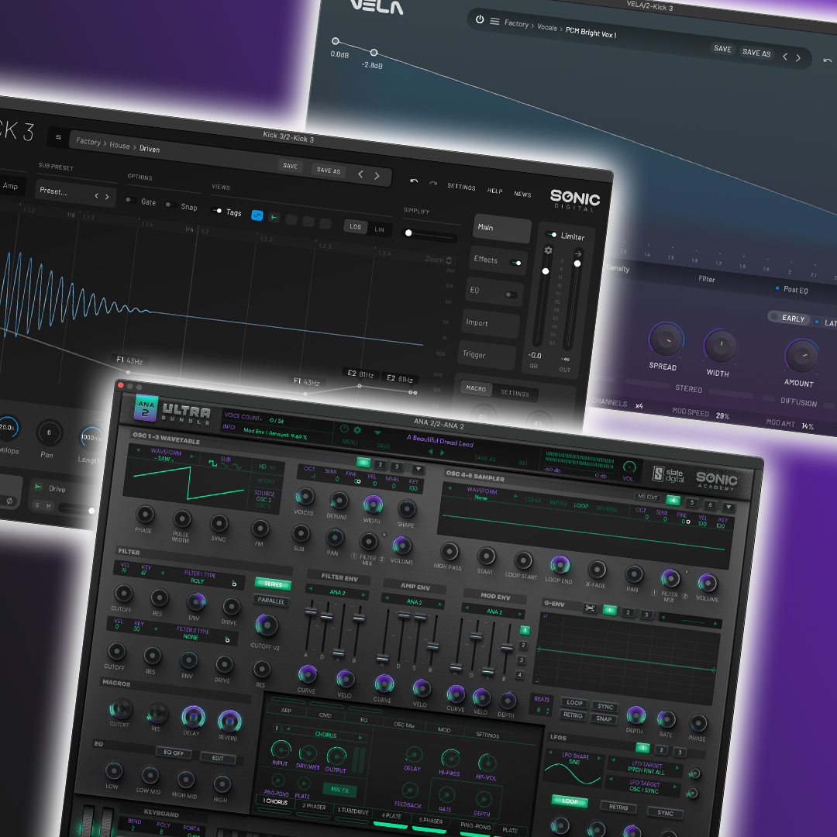Screen dimensions: 837x837
Task: Open the Trigger tab in Kick 3
Action: tap(487, 356)
